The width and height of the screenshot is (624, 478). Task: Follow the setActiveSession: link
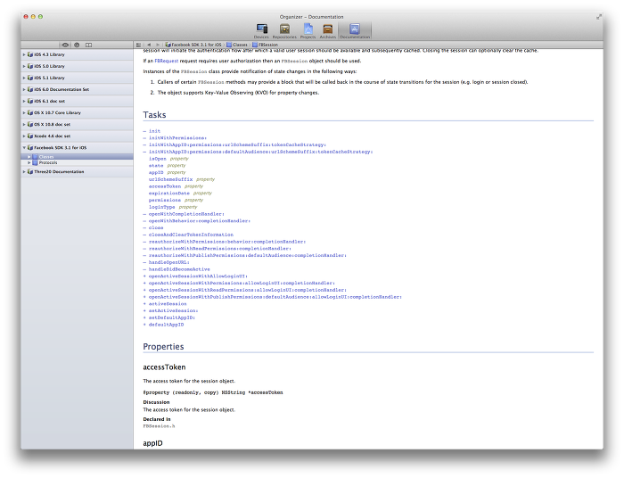coord(173,311)
